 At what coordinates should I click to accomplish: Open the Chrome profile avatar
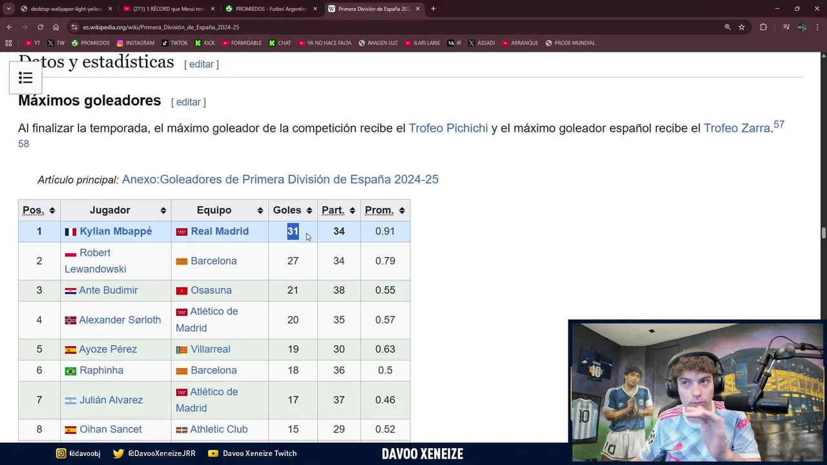click(x=802, y=27)
